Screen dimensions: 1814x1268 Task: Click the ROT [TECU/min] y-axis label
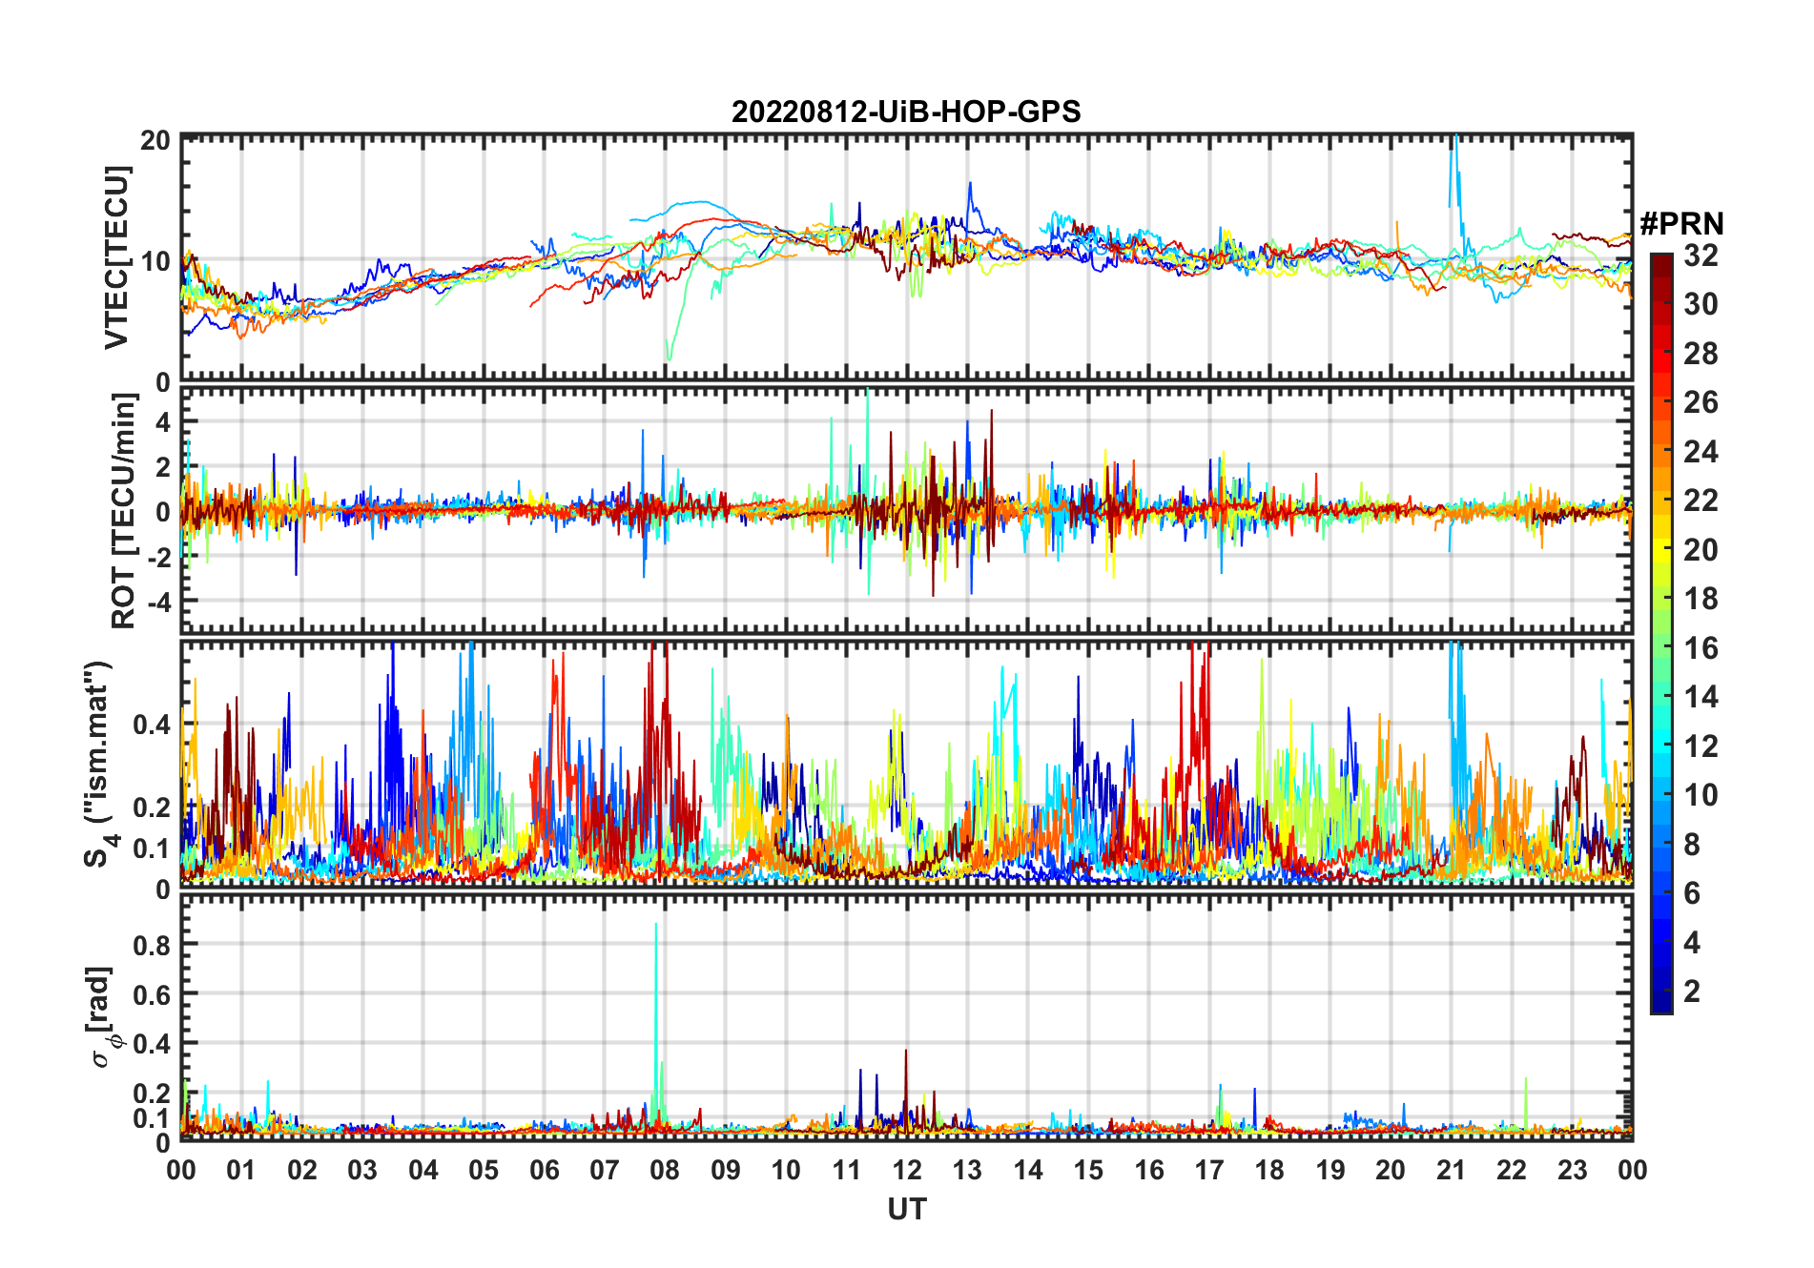click(124, 511)
